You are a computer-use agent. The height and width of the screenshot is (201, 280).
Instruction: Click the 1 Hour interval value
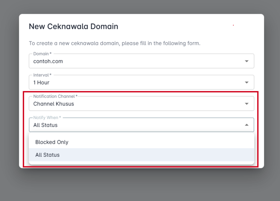pyautogui.click(x=41, y=82)
